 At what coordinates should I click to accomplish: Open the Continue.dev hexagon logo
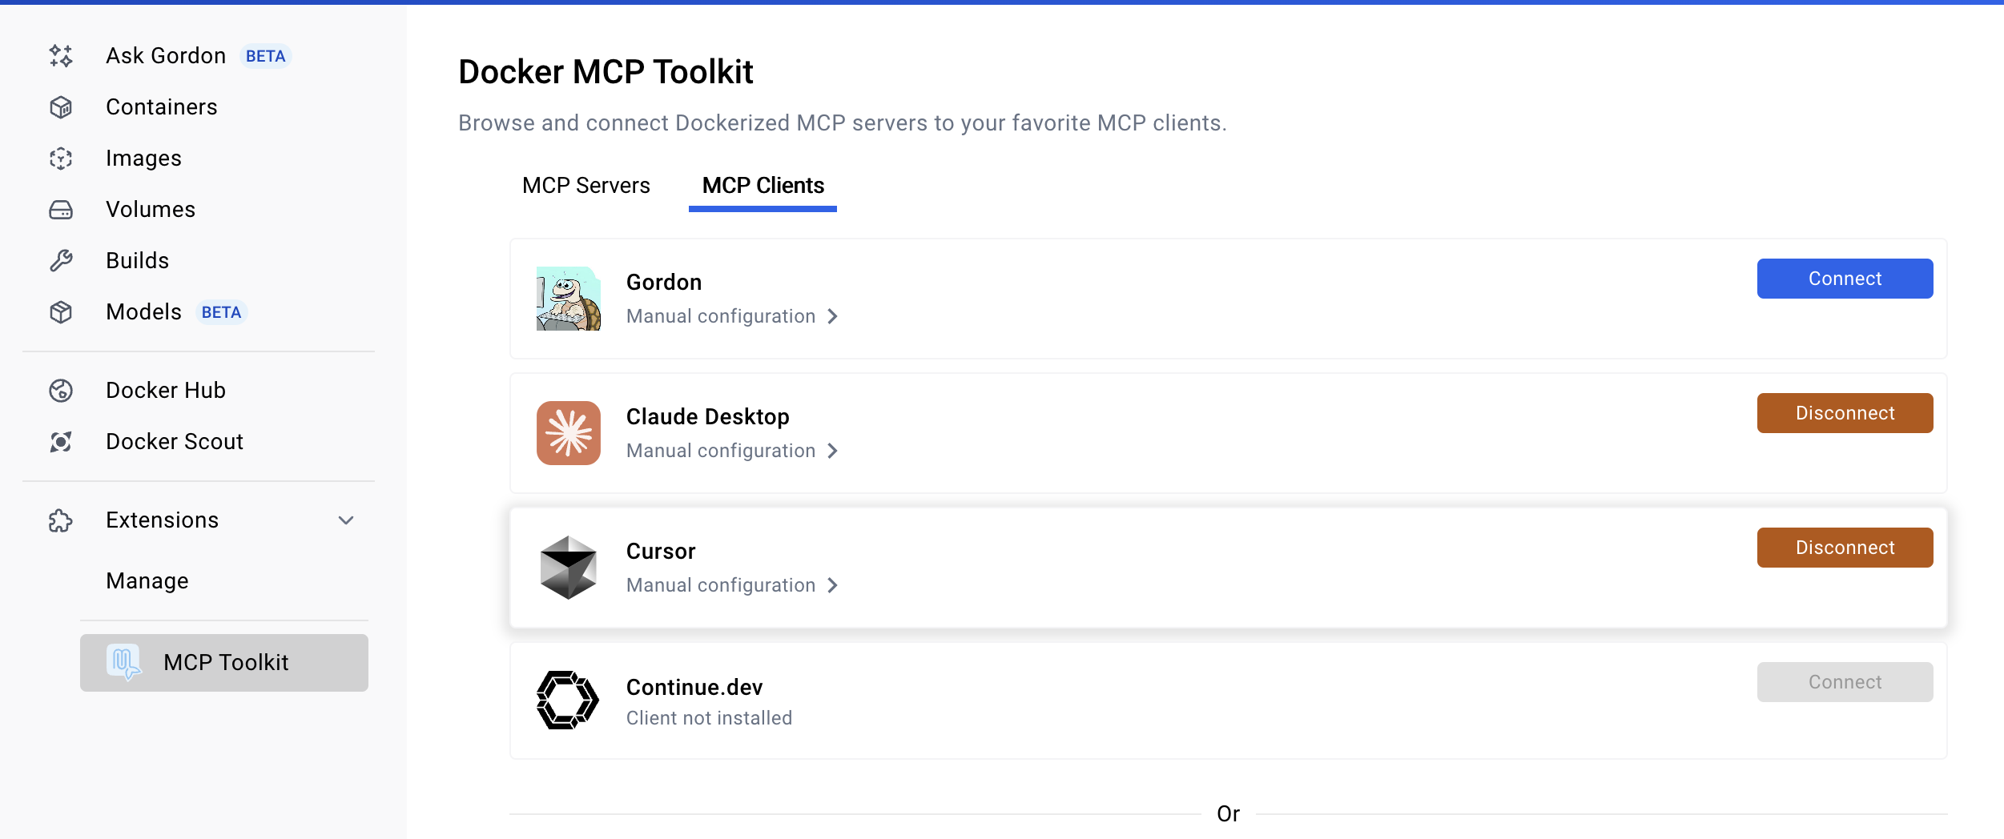pos(566,700)
